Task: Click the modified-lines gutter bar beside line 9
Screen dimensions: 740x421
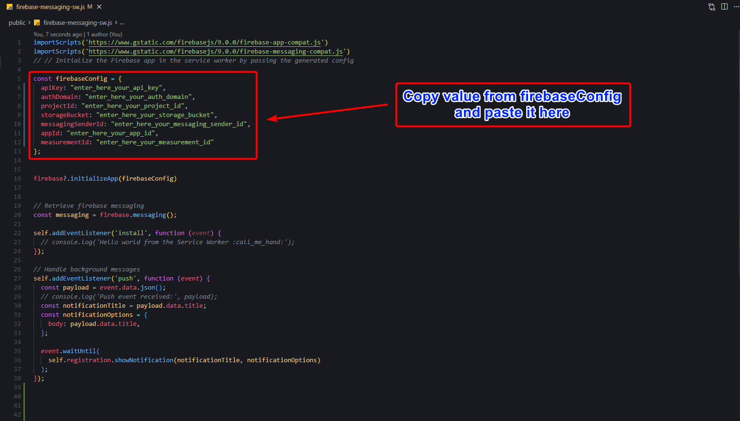Action: [24, 115]
